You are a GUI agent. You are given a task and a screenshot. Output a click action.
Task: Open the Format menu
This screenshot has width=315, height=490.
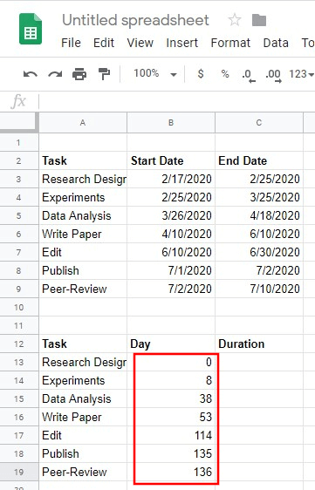(x=230, y=43)
